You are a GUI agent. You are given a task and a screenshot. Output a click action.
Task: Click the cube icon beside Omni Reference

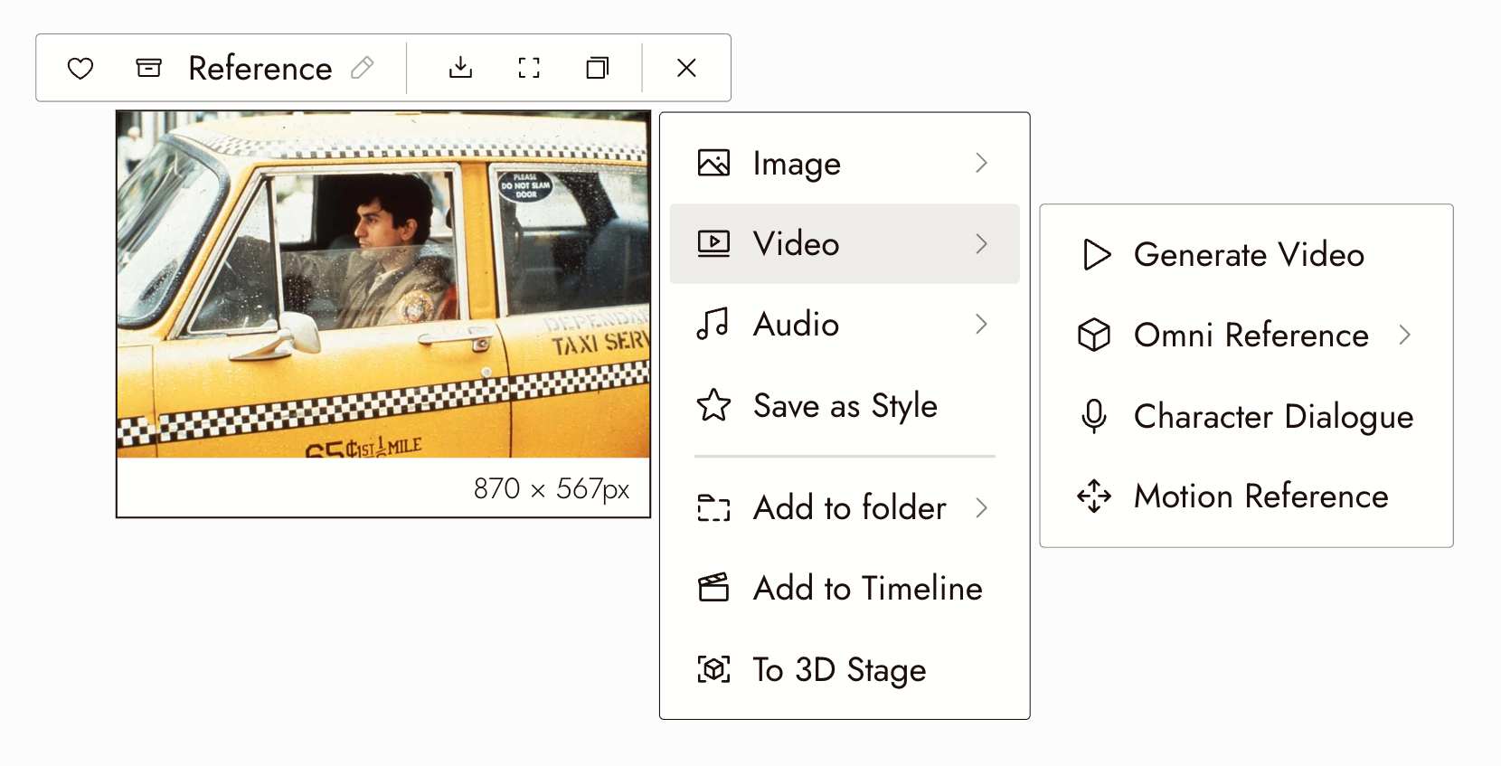tap(1094, 336)
